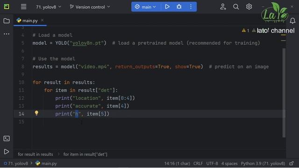The image size is (299, 168).
Task: Click 71. yolov8 in status bar path
Action: 16,163
